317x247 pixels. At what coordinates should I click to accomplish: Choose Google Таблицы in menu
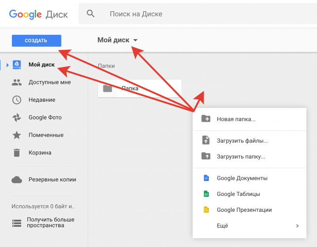click(x=238, y=194)
